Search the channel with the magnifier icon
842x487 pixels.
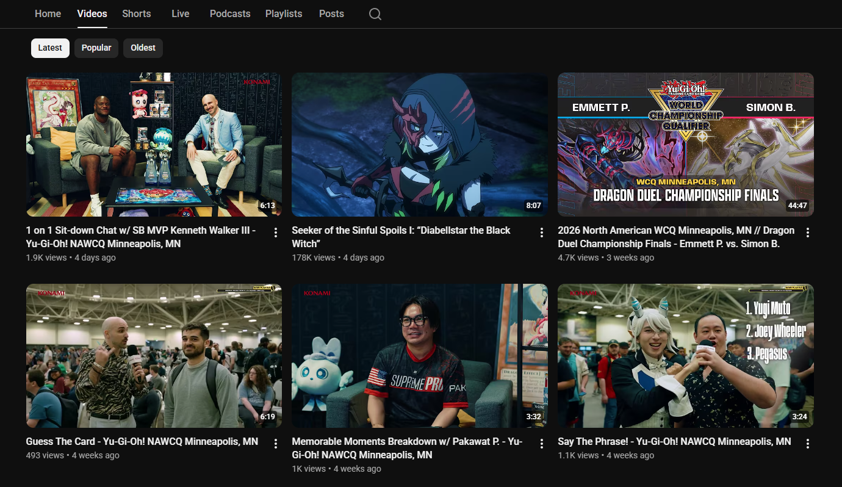375,14
